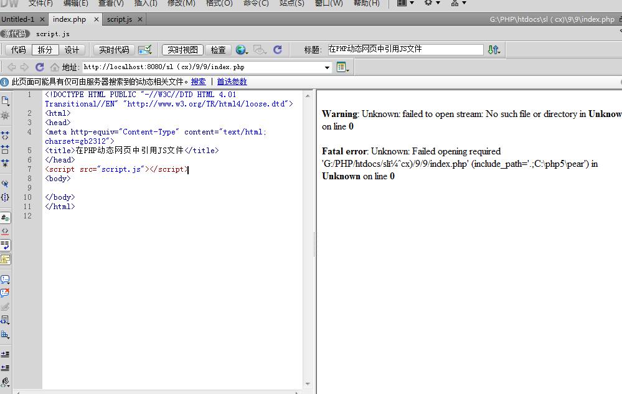Open related file script.js

coord(53,34)
